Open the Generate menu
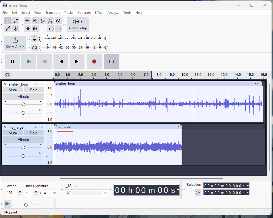 (x=84, y=13)
